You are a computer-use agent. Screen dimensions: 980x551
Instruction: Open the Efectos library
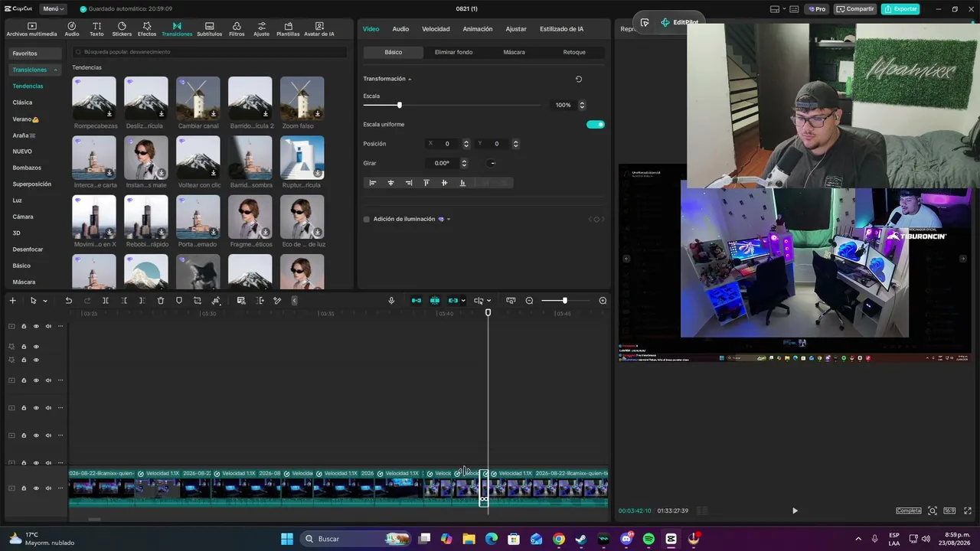[147, 29]
